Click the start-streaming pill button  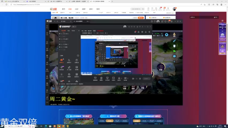(x=146, y=79)
